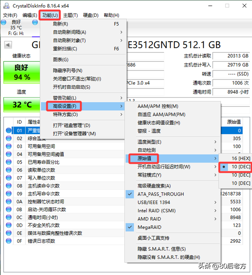Choose 刷新(R) from the menu

83,24
